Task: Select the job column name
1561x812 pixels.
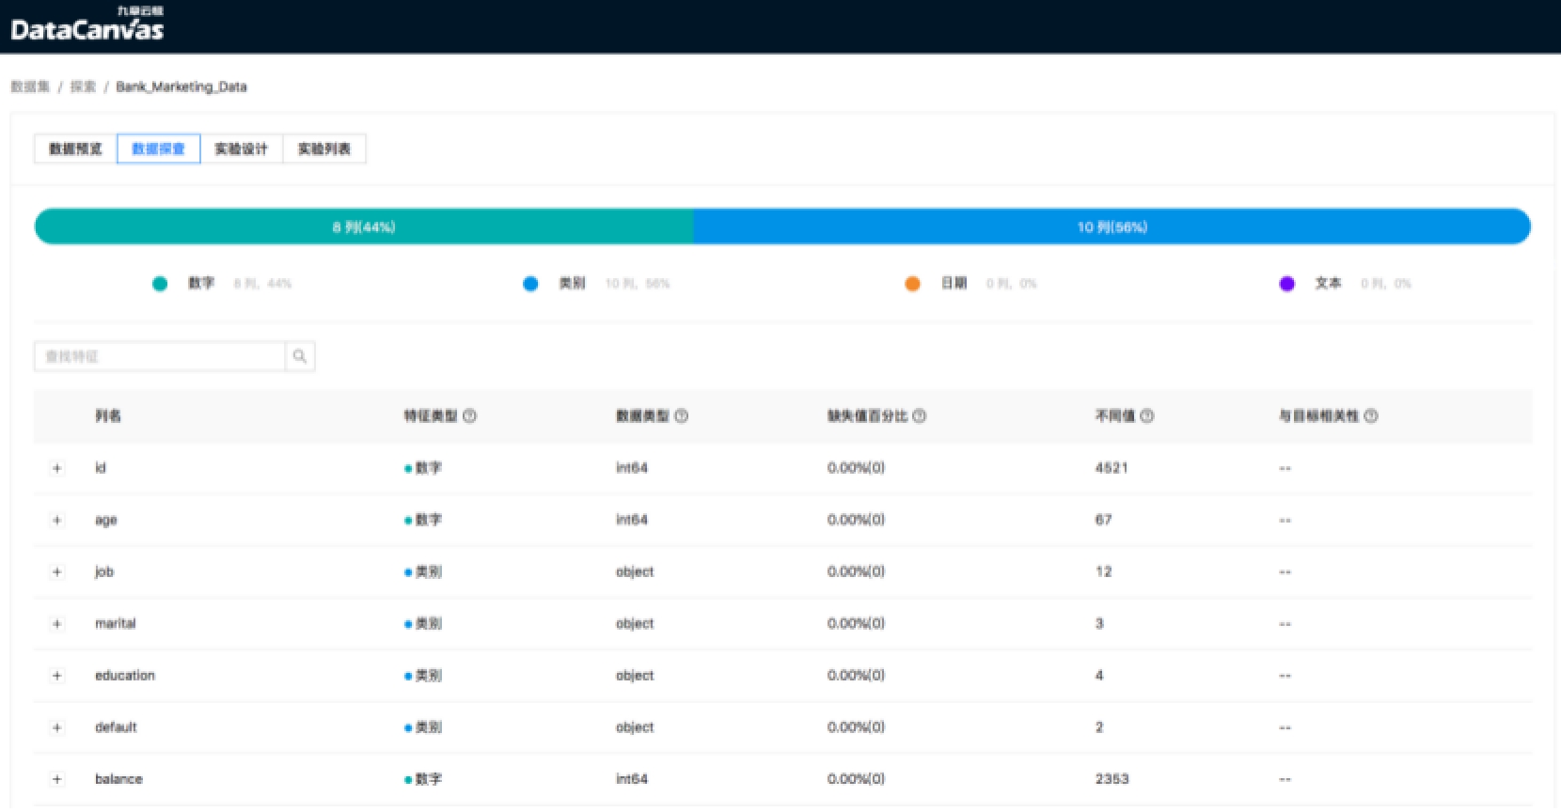Action: click(104, 571)
